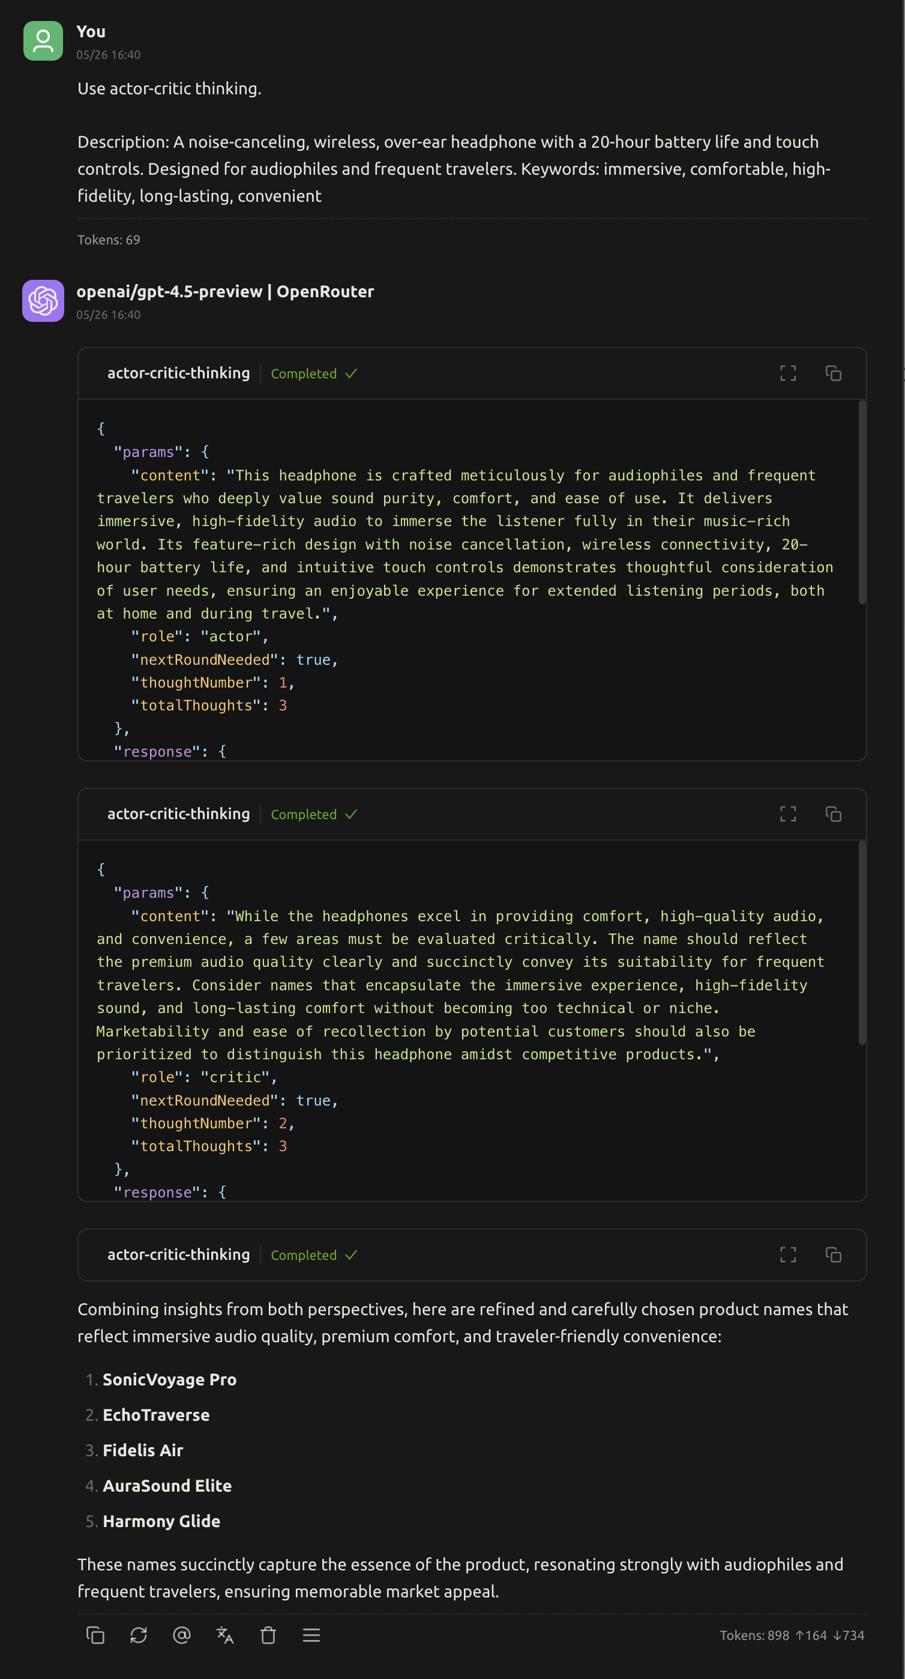Click the model name openai/gpt-4.5-preview | OpenRouter
The image size is (905, 1679).
[x=226, y=291]
